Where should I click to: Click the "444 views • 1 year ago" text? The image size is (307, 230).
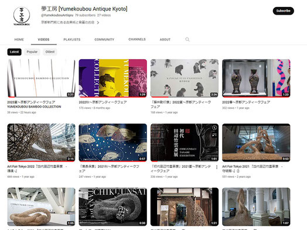(x=21, y=177)
